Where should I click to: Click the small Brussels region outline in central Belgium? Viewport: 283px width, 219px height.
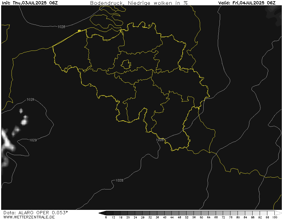(126, 64)
